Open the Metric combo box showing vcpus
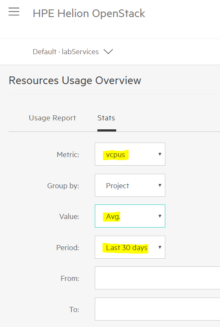 pos(130,154)
